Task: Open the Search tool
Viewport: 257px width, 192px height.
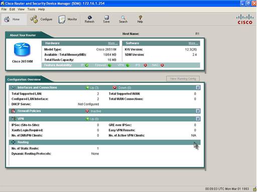Action: coord(123,19)
